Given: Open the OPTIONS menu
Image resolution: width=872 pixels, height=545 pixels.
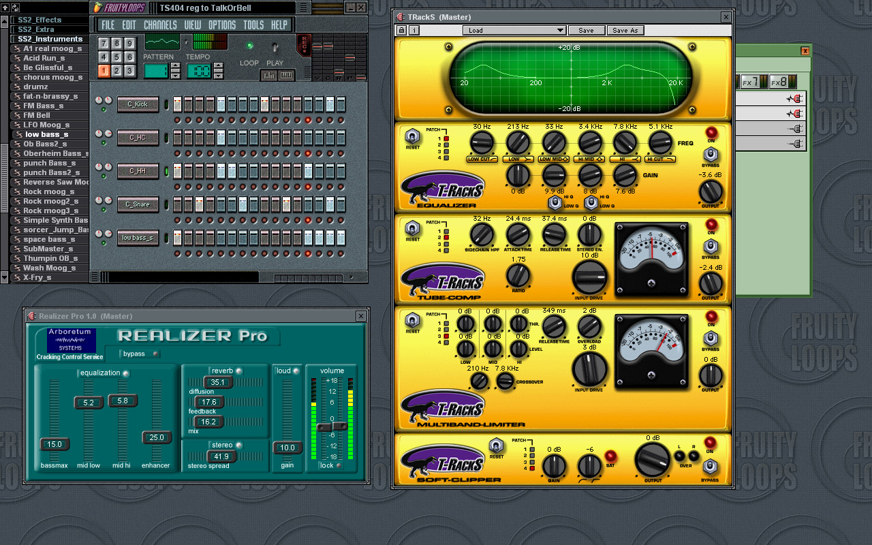Looking at the screenshot, I should click(x=222, y=25).
